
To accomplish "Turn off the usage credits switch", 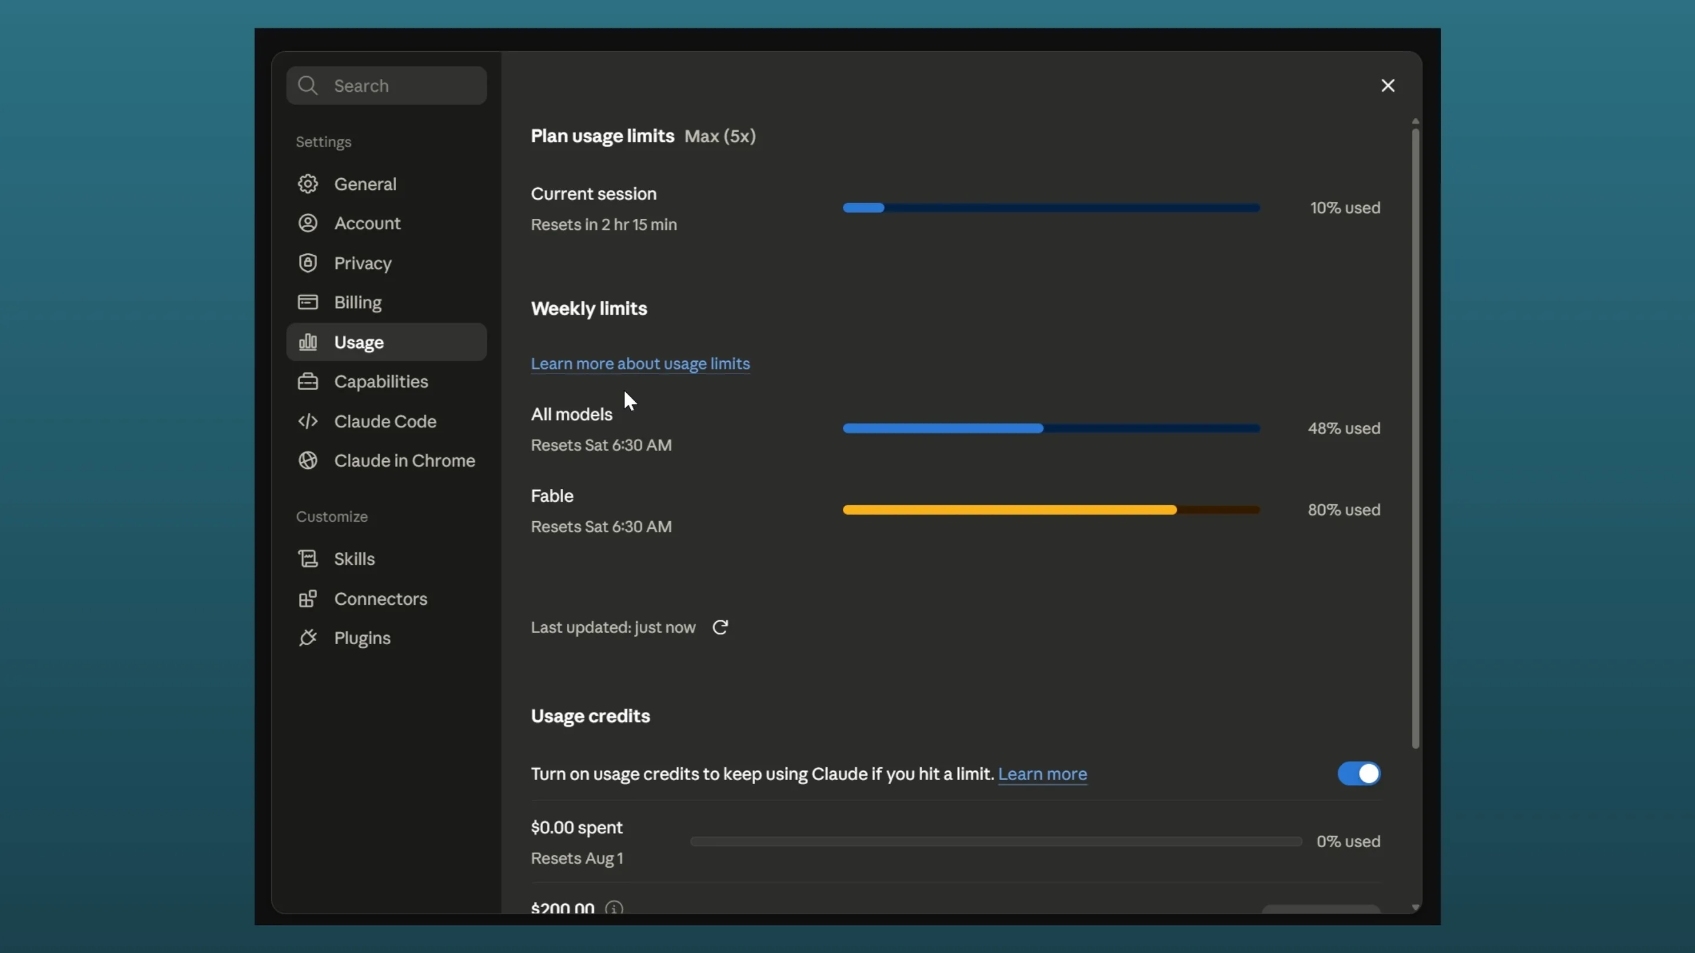I will coord(1359,774).
